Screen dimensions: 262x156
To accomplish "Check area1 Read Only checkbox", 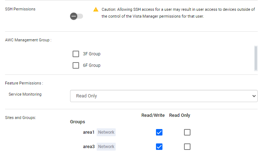I will click(187, 132).
